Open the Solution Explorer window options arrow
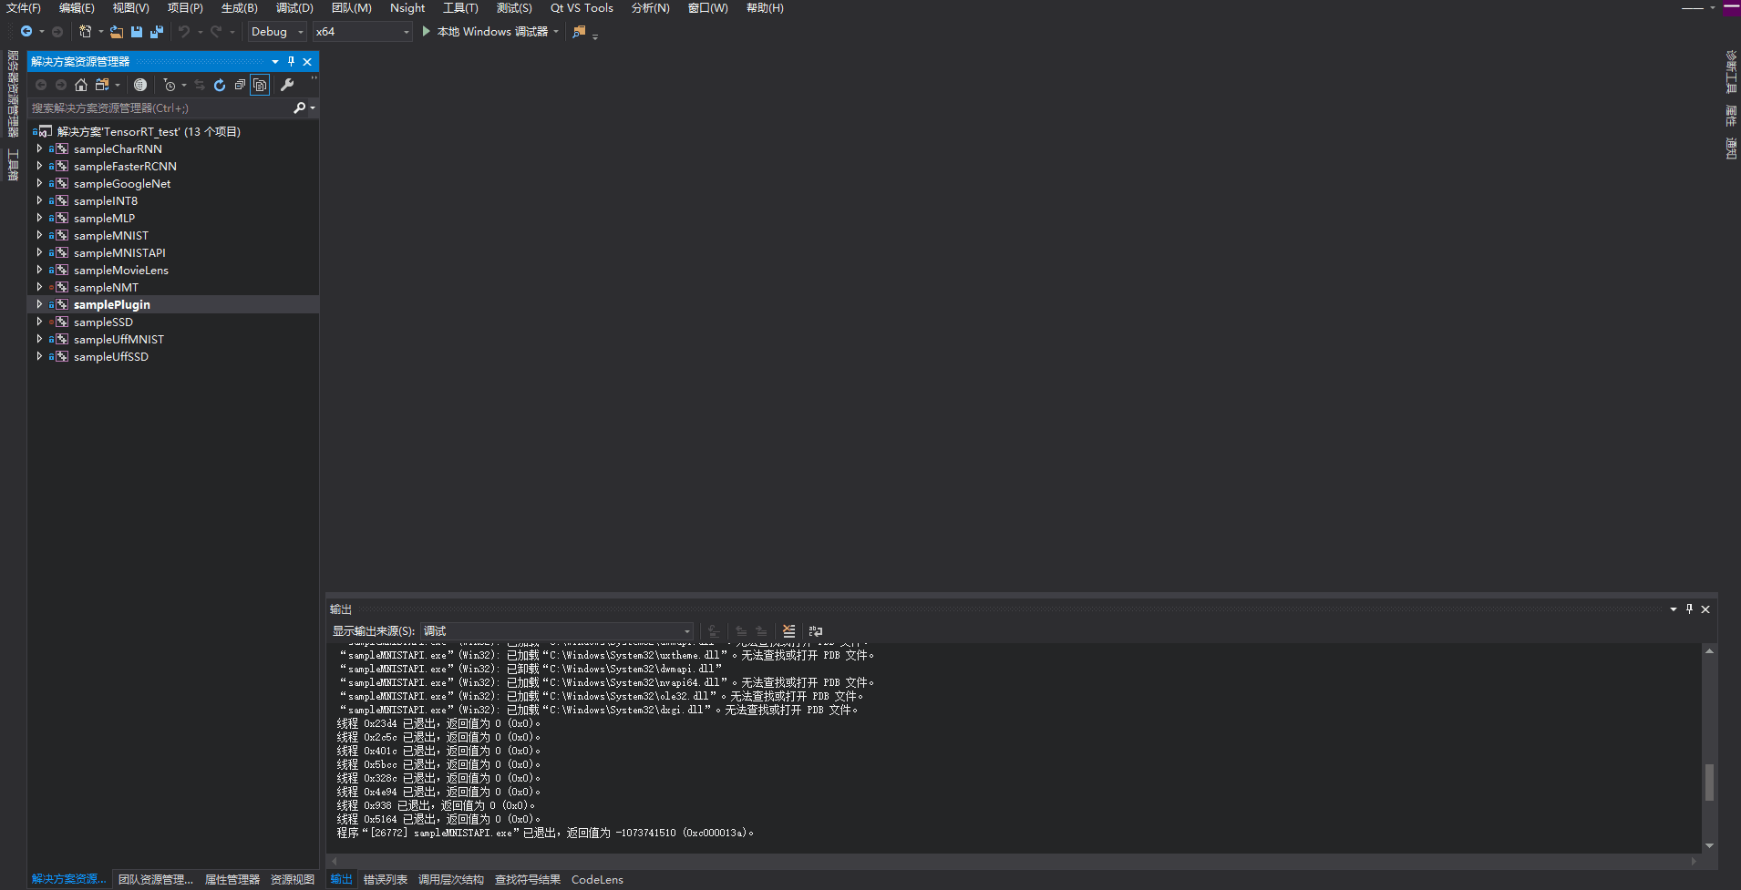 click(x=275, y=61)
